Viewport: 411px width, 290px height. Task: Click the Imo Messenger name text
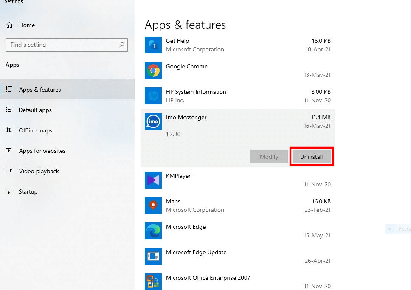186,117
